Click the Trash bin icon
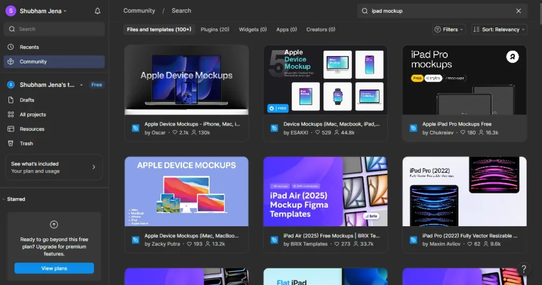Image resolution: width=542 pixels, height=285 pixels. [x=11, y=143]
